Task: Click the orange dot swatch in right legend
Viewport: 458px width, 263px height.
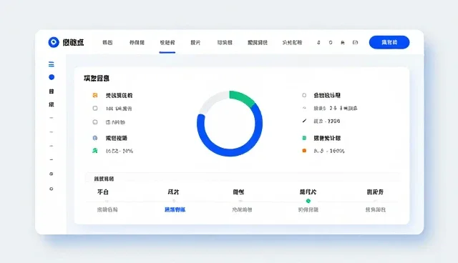Action: (304, 151)
